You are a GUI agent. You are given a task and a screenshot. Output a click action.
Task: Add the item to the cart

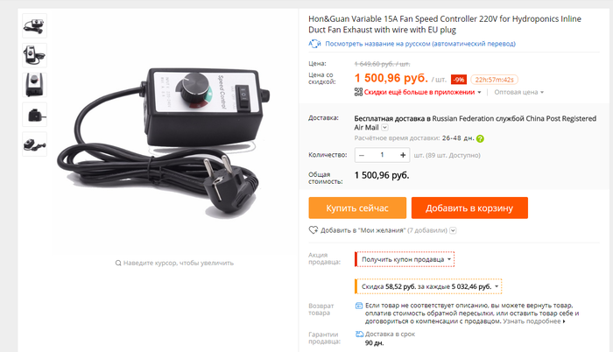pyautogui.click(x=469, y=208)
